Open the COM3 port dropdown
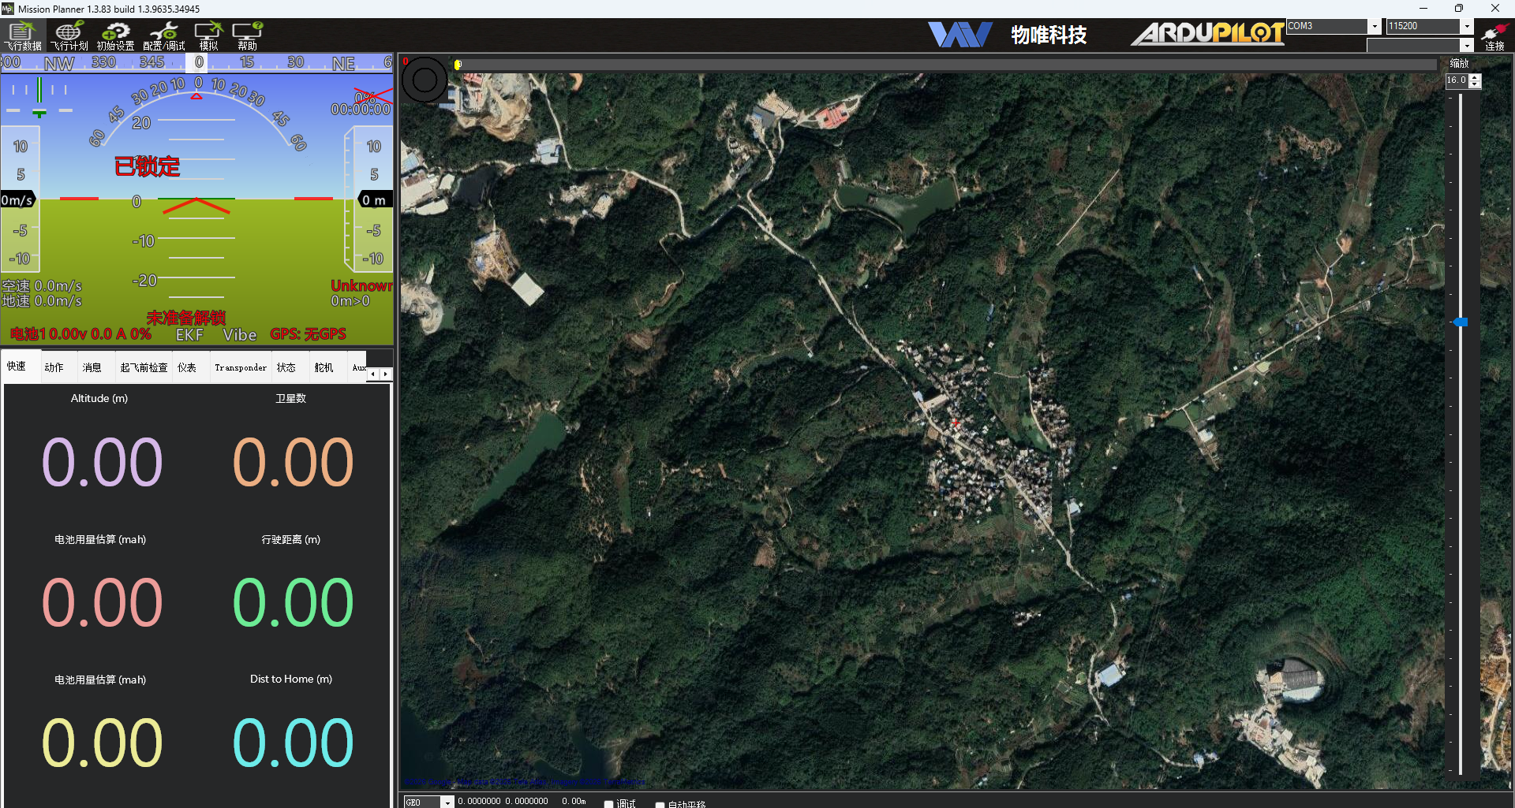 pos(1375,26)
